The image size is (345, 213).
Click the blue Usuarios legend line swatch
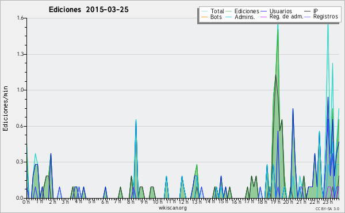(263, 12)
